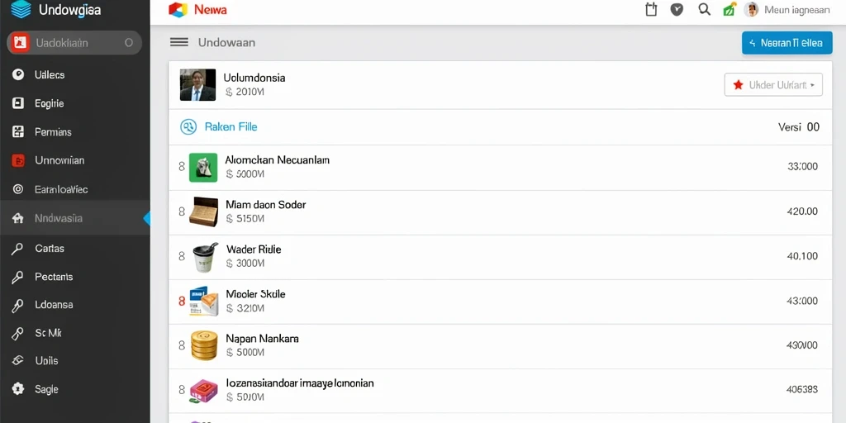The height and width of the screenshot is (423, 846).
Task: Select the Pemians menu item
Action: click(75, 131)
